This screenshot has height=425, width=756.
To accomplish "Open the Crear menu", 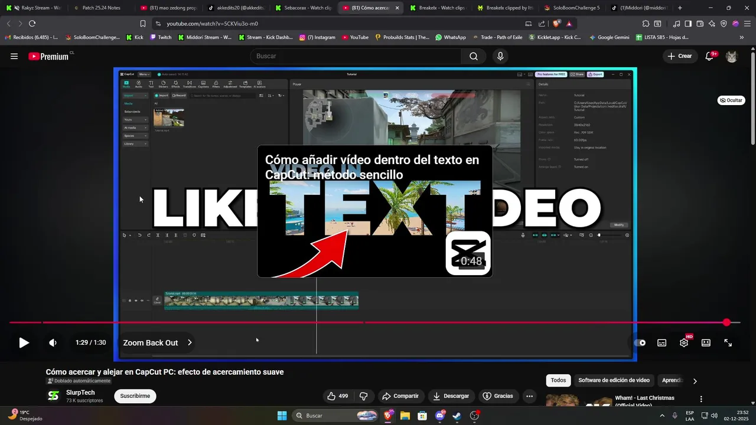I will (680, 56).
